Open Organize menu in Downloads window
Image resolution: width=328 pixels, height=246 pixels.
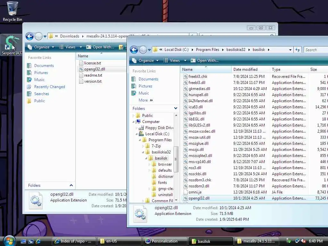41,47
